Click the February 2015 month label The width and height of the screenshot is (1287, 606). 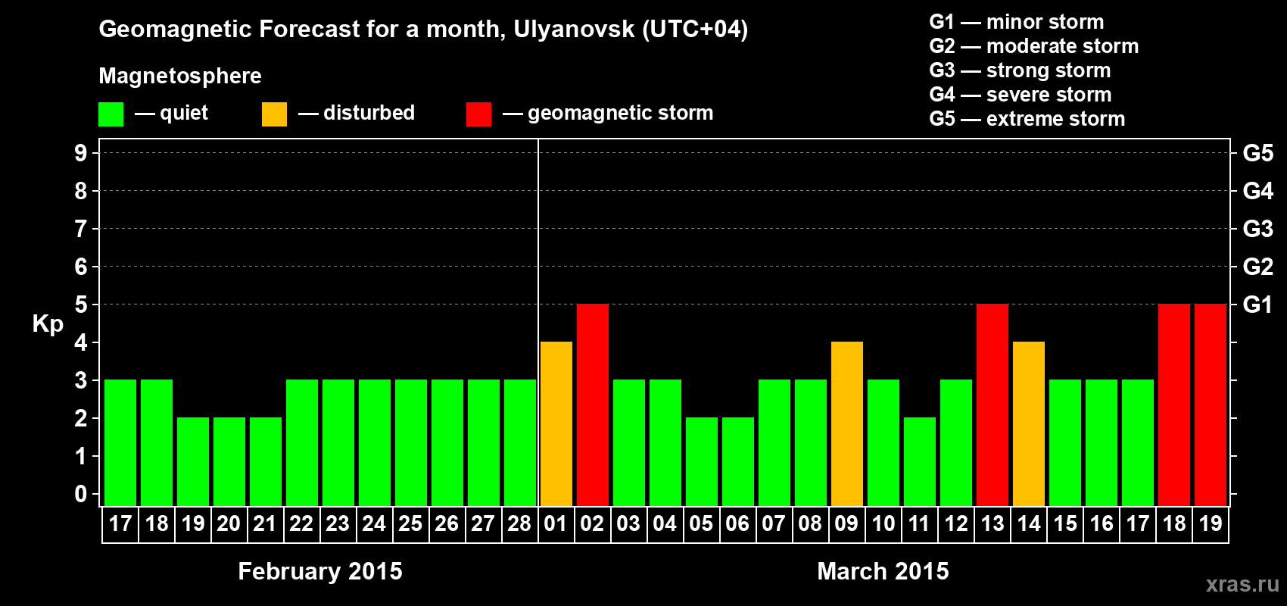[320, 571]
